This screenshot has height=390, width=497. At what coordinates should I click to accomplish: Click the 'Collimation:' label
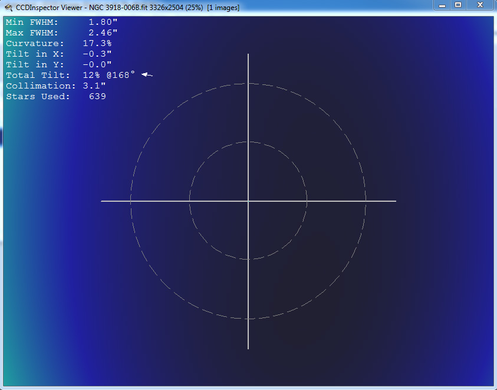41,86
